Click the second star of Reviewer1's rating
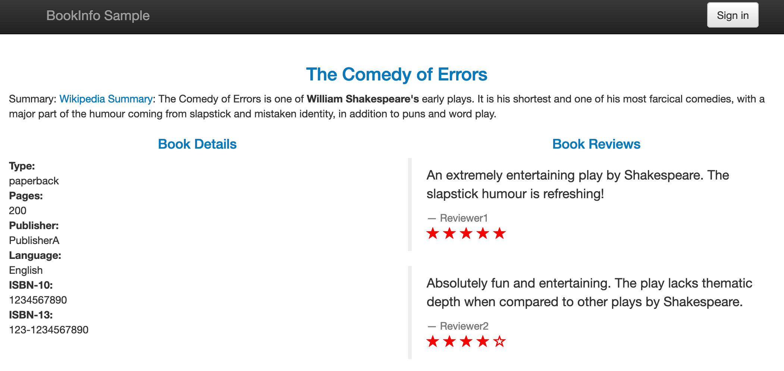 coord(449,234)
